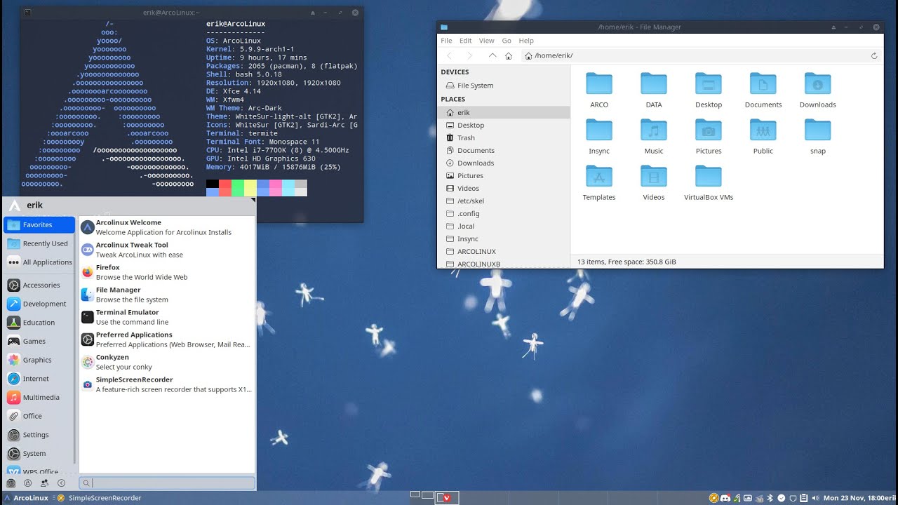Go to the home folder via toolbar icon

(509, 55)
